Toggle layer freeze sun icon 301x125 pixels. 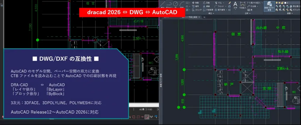[x=279, y=3]
